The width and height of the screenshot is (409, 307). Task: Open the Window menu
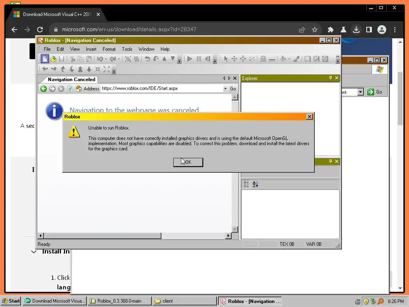pyautogui.click(x=146, y=49)
